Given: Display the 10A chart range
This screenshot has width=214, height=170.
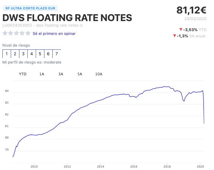Looking at the screenshot, I should 99,74.
